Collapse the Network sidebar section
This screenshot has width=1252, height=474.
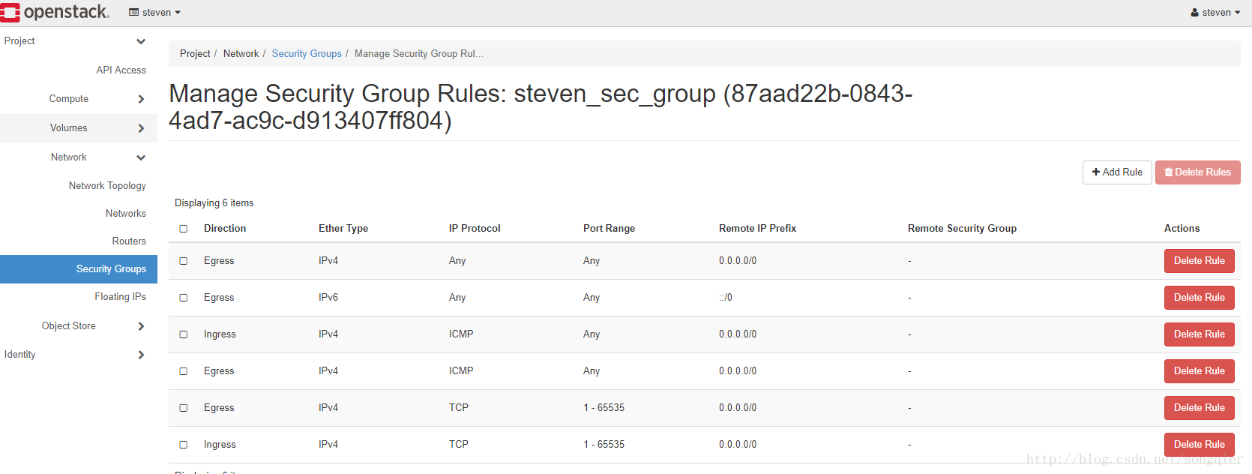[79, 157]
